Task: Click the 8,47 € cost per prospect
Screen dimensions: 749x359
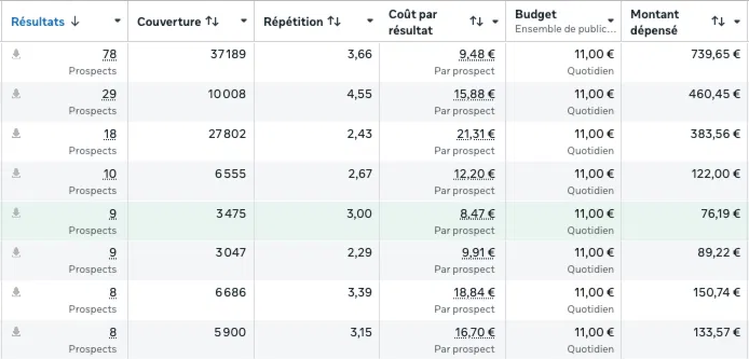Action: pos(478,214)
